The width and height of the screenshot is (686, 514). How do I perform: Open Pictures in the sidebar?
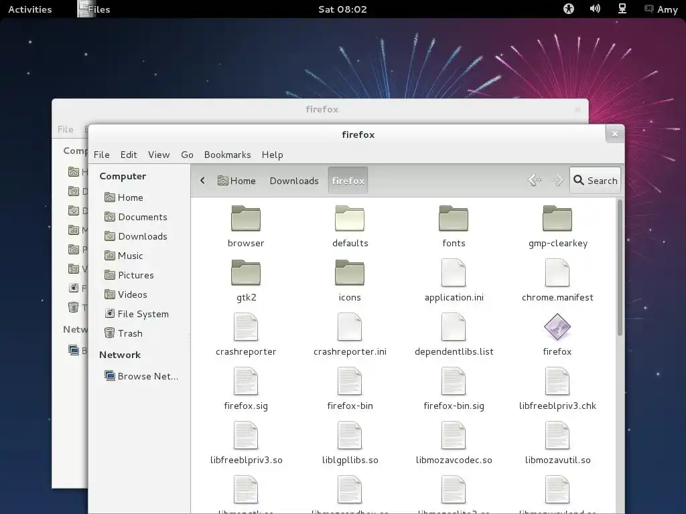click(x=129, y=275)
